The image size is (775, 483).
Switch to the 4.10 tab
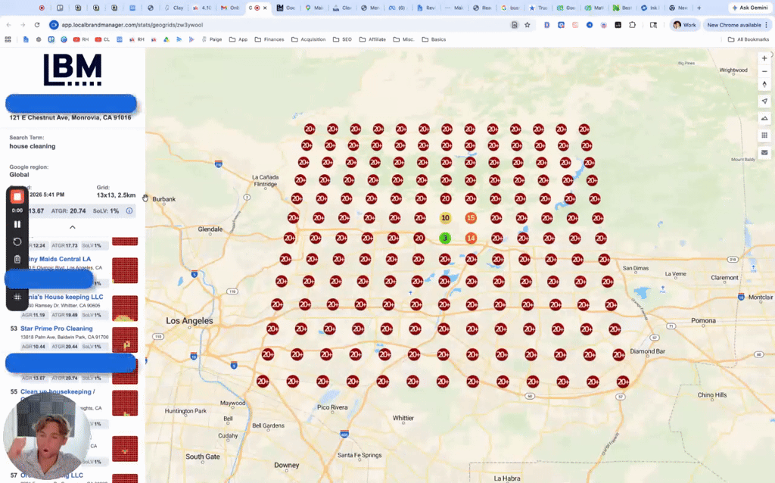point(201,8)
